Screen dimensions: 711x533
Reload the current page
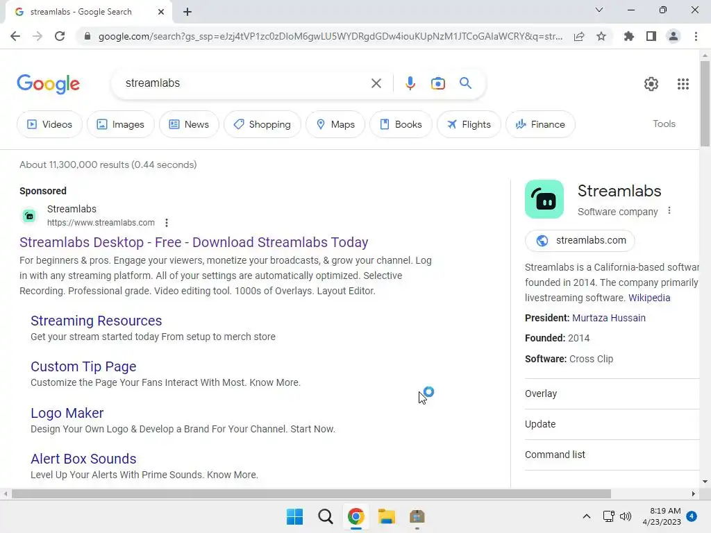click(60, 36)
